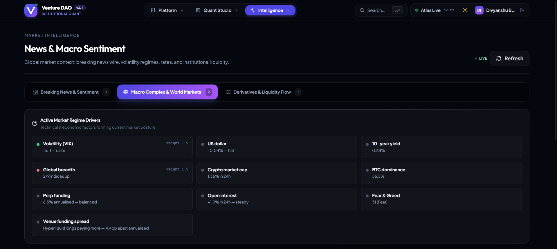This screenshot has width=557, height=249.
Task: Click the Venture DAO brand name
Action: pyautogui.click(x=57, y=8)
